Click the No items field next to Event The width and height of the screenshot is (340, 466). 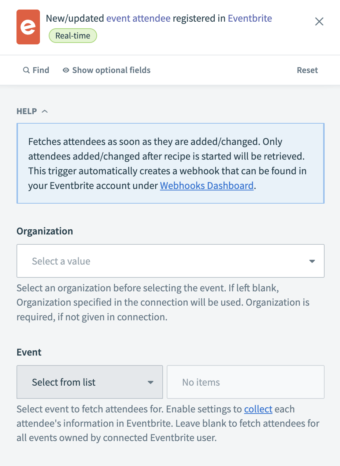coord(245,382)
